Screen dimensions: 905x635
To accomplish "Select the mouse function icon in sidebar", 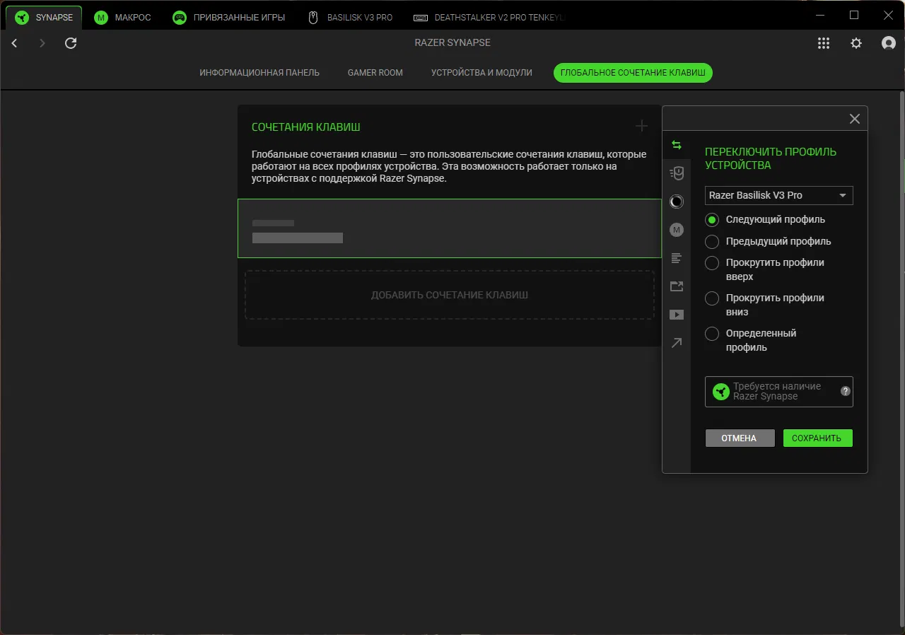I will point(677,173).
